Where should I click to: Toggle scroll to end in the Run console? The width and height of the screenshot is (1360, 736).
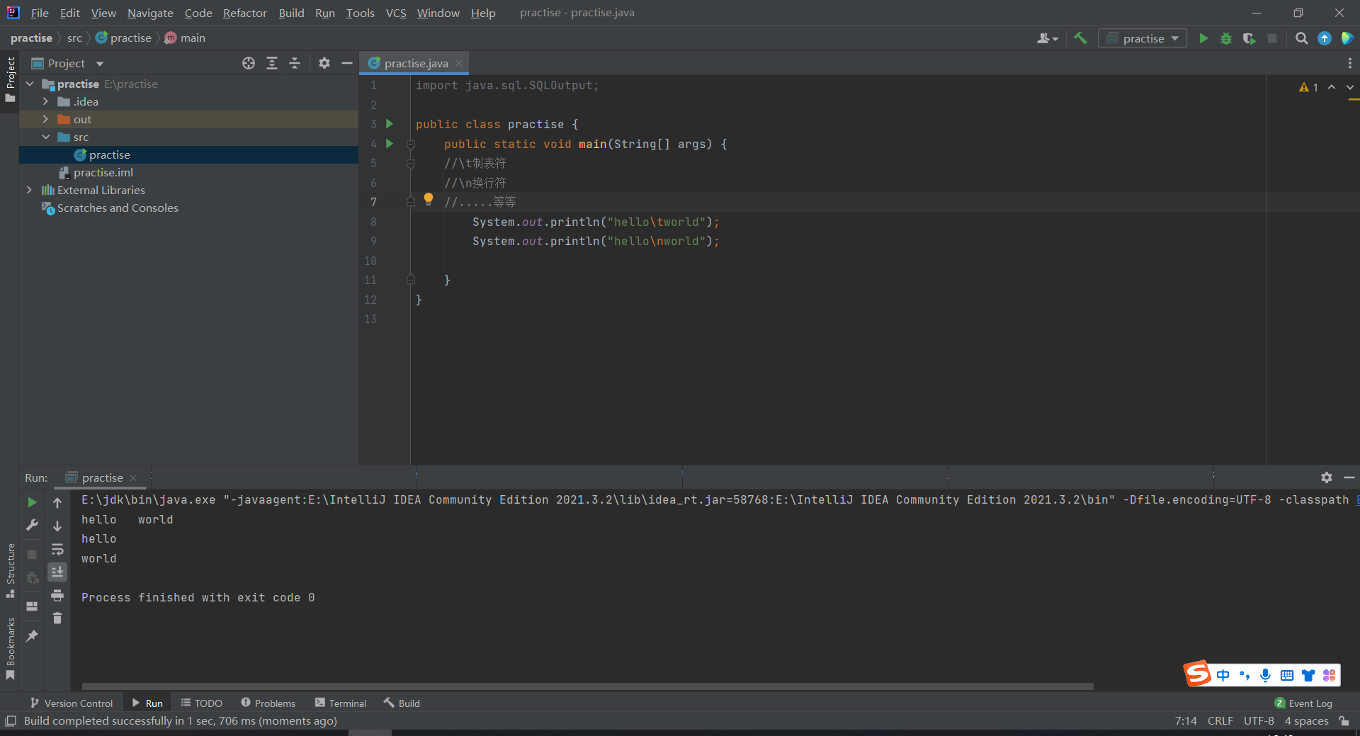coord(57,572)
